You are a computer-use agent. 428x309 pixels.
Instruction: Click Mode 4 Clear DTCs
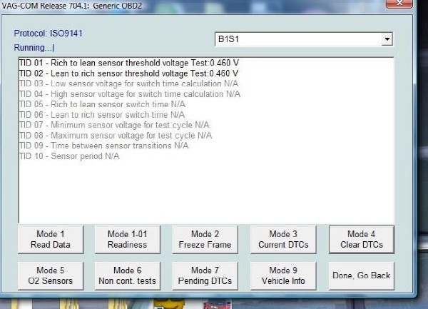[362, 239]
